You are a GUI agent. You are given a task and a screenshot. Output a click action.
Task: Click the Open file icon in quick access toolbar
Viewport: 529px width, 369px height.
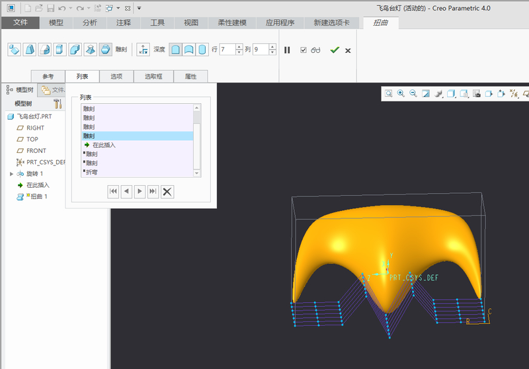click(x=39, y=8)
